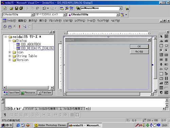
Task: Open the ビルド(B) menu
Action: [x=68, y=21]
